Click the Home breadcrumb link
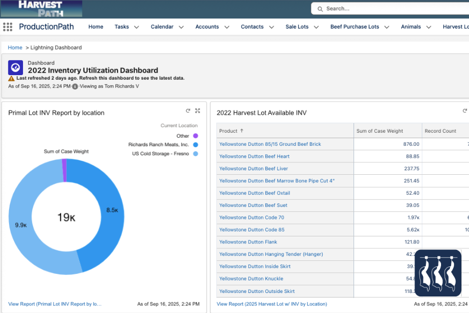The height and width of the screenshot is (313, 469). coord(15,47)
